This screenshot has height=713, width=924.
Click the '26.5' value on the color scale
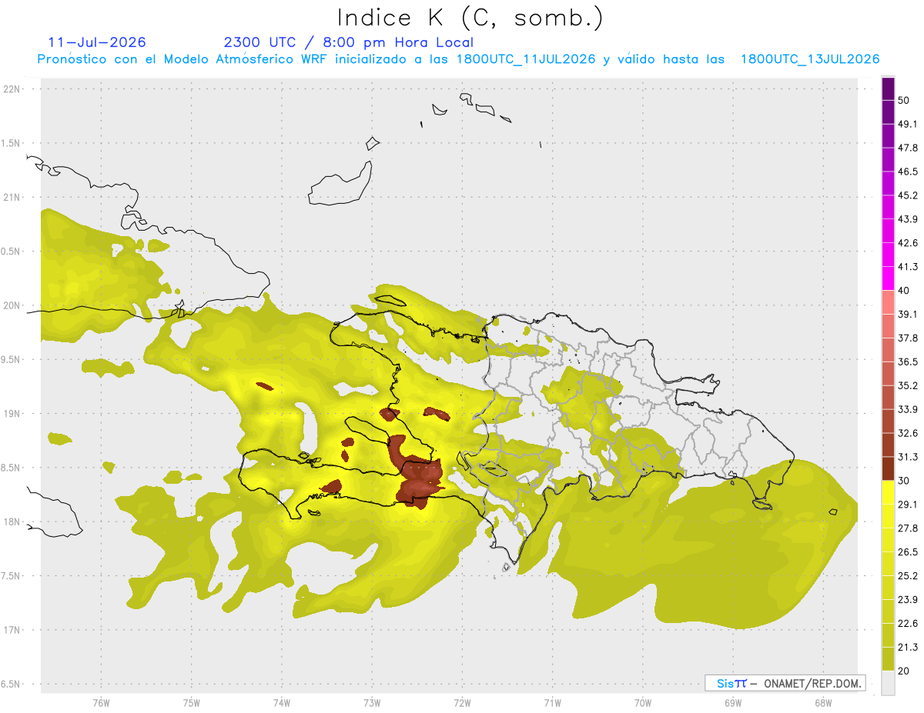908,552
